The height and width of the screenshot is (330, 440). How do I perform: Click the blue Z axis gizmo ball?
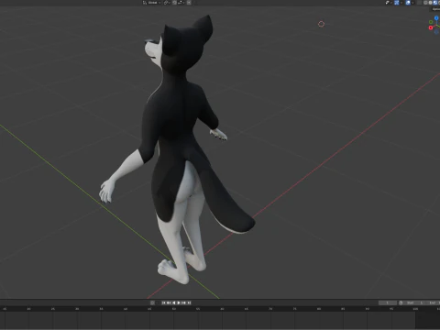click(436, 17)
